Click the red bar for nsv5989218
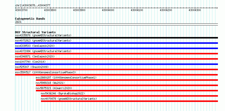The image size is (225, 111). [127, 85]
